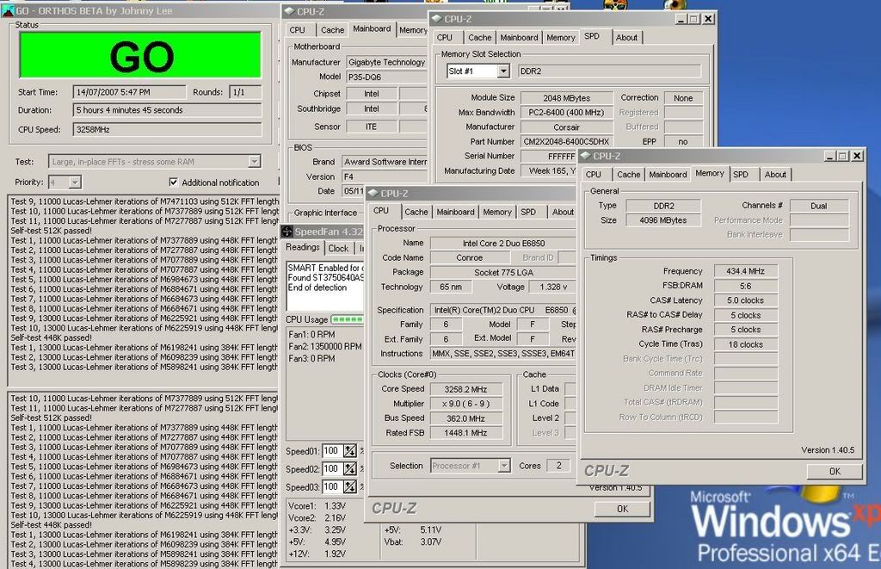Click the Orthos title bar icon
The height and width of the screenshot is (569, 881).
tap(8, 10)
